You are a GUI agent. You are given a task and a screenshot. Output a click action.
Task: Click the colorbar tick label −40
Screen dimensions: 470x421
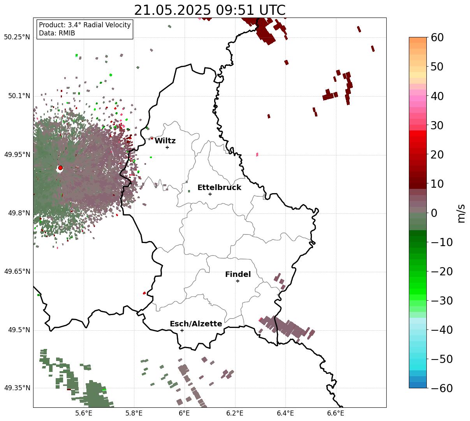point(442,330)
